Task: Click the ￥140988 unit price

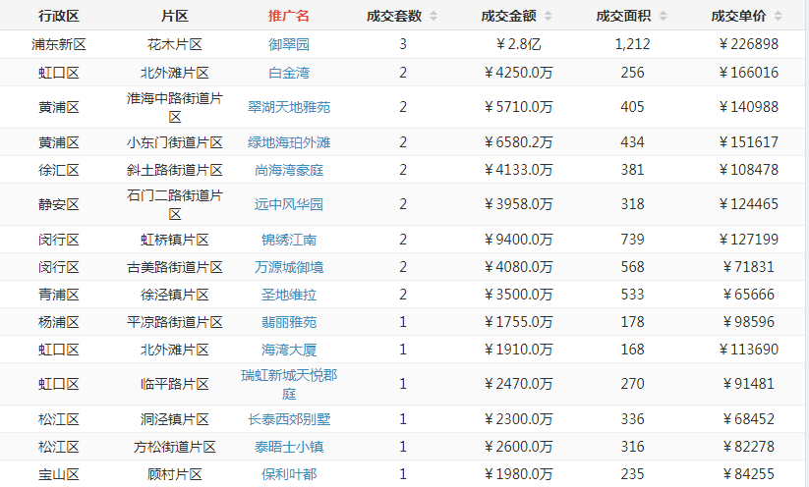Action: click(x=748, y=107)
